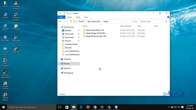The width and height of the screenshot is (196, 110).
Task: Open Microsoft Edge from the taskbar
Action: click(x=81, y=107)
